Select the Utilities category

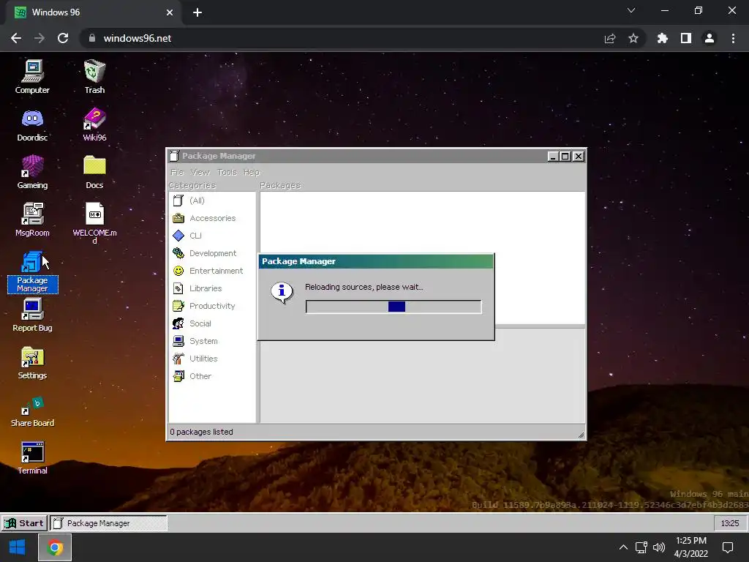click(x=212, y=359)
